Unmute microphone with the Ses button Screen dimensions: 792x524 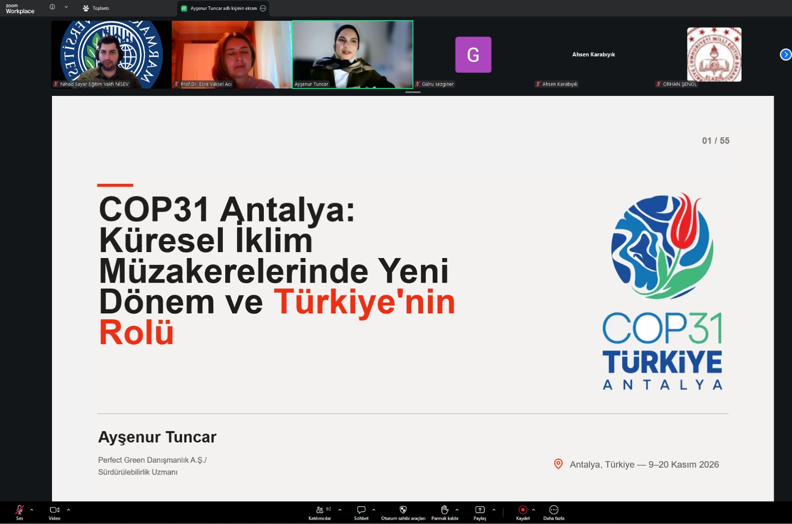pyautogui.click(x=19, y=513)
